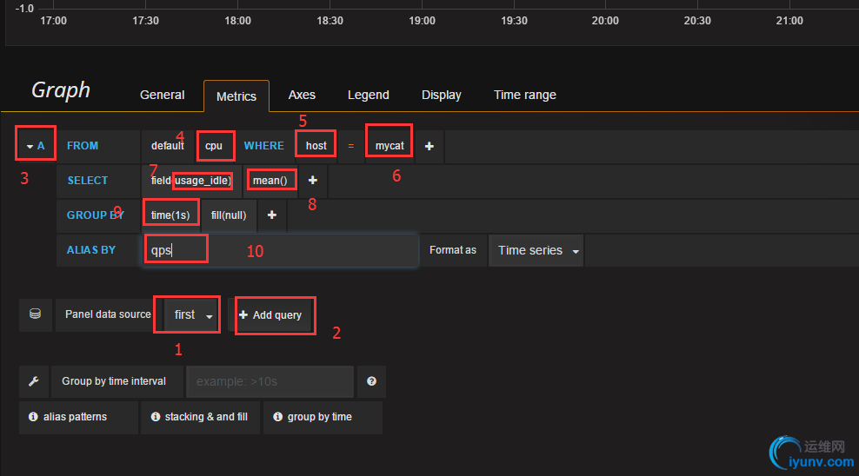The height and width of the screenshot is (476, 859).
Task: Switch to the General tab
Action: point(163,95)
